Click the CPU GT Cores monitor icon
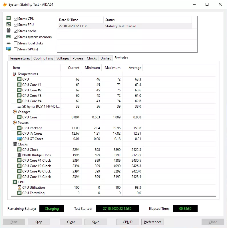Image resolution: width=227 pixels, height=228 pixels. (x=19, y=139)
